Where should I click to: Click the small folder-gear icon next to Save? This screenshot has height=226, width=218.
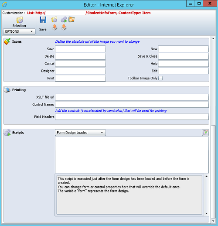[x=54, y=20]
